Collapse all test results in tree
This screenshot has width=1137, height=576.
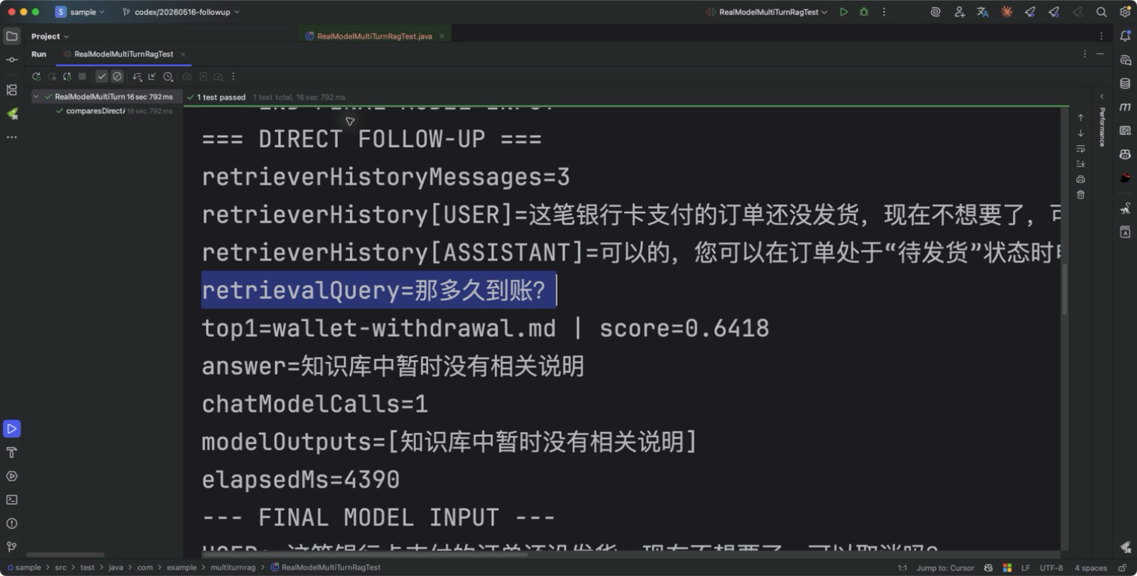click(x=152, y=76)
